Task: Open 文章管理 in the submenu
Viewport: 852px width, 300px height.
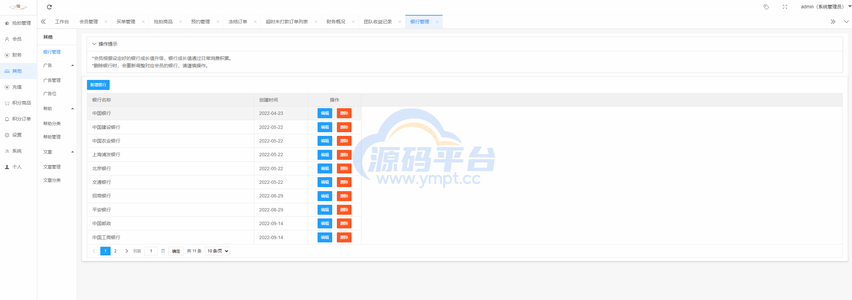Action: [x=52, y=167]
